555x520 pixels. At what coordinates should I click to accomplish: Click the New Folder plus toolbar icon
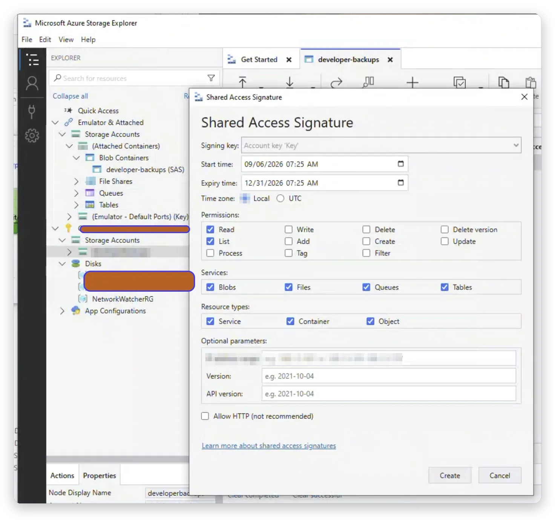click(412, 82)
